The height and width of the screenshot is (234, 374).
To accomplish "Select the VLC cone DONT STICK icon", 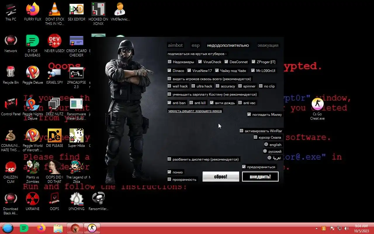I will tap(55, 14).
